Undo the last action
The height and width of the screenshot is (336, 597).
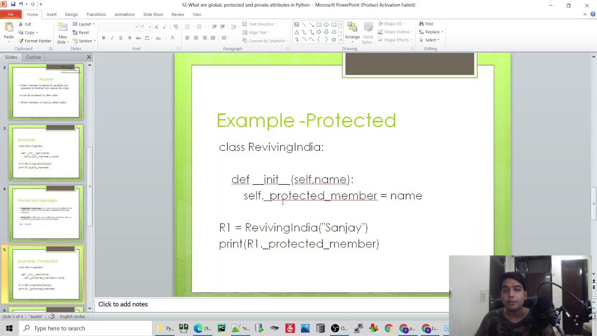21,4
